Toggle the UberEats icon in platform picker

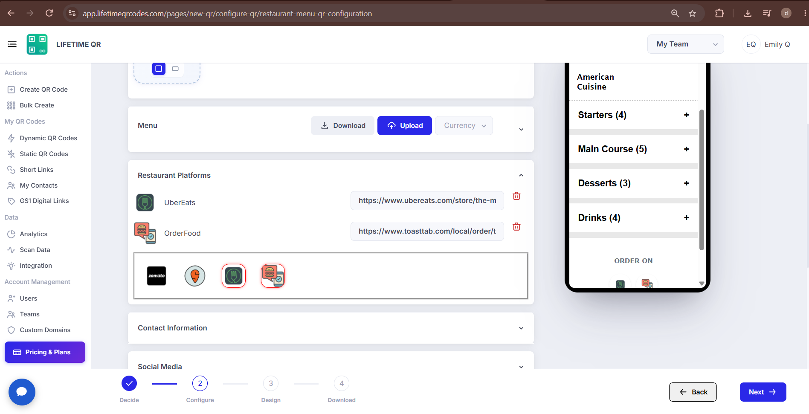coord(234,276)
